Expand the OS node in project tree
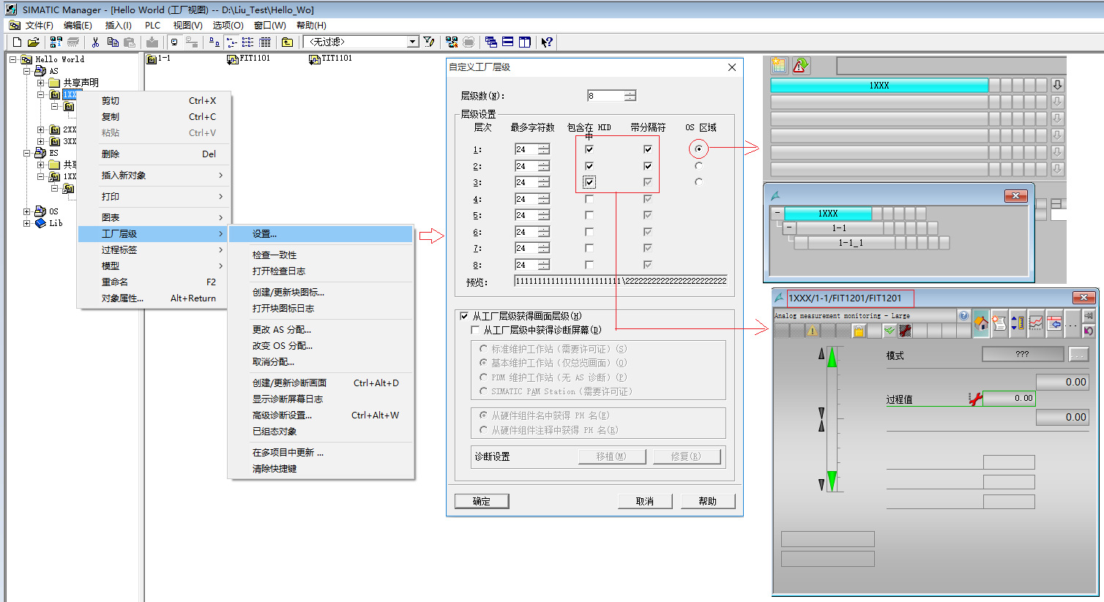The width and height of the screenshot is (1104, 602). pos(27,211)
